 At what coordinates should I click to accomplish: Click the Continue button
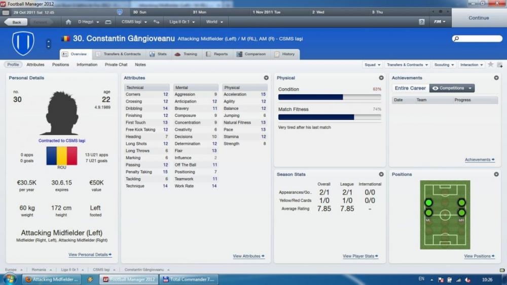pos(479,18)
